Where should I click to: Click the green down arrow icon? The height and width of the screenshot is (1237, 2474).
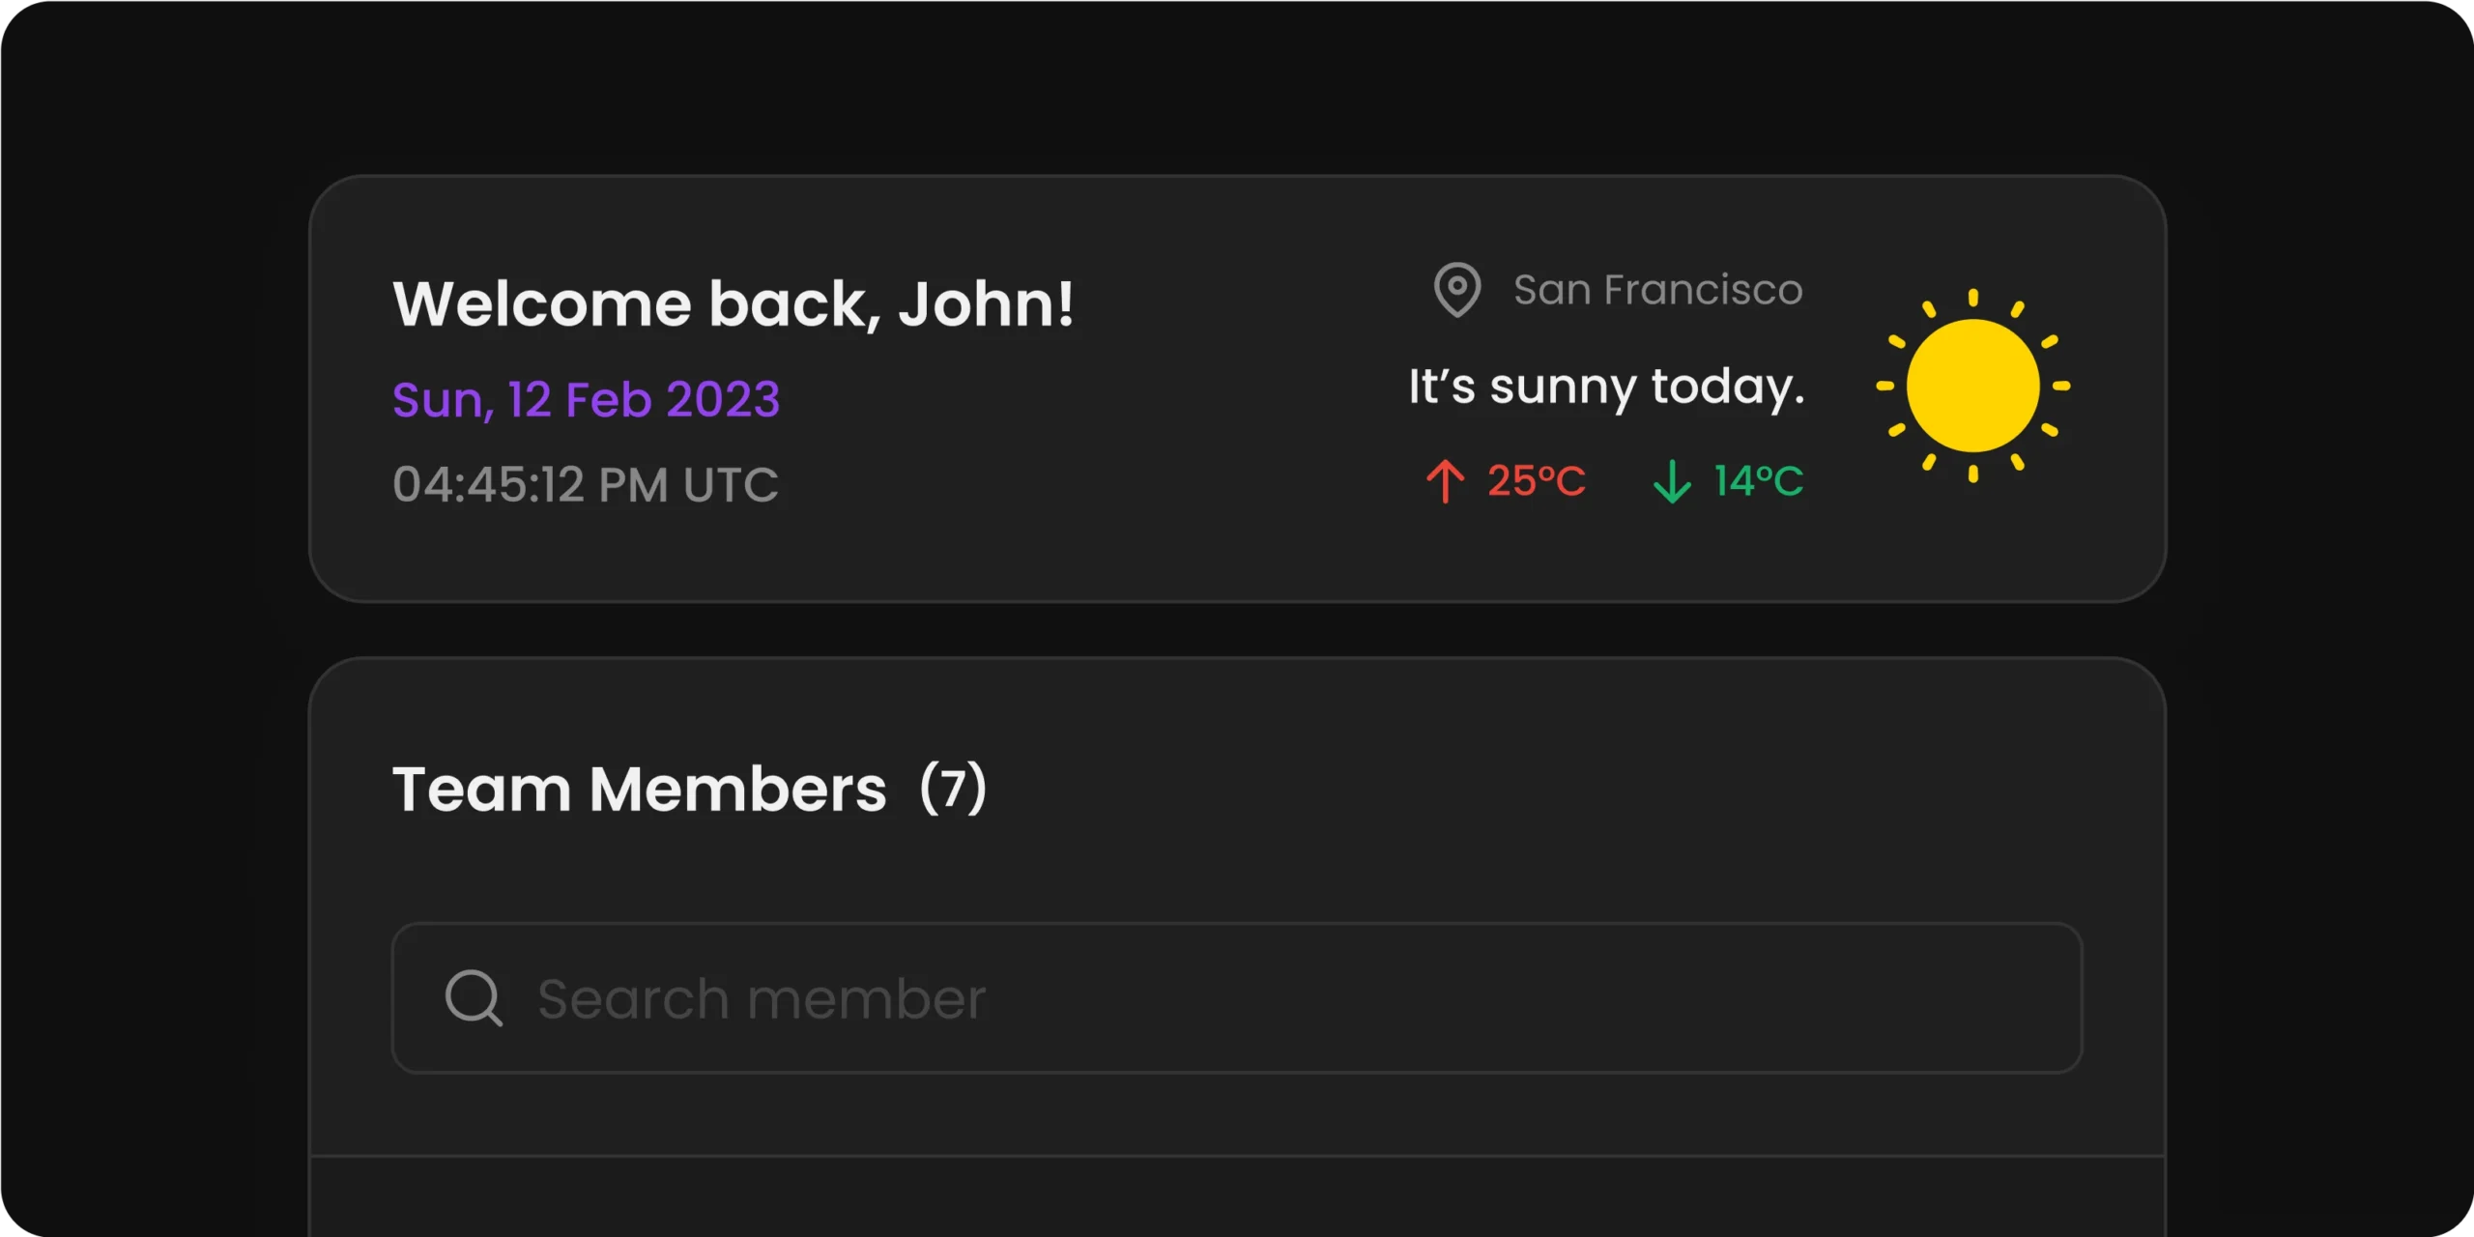click(1672, 481)
